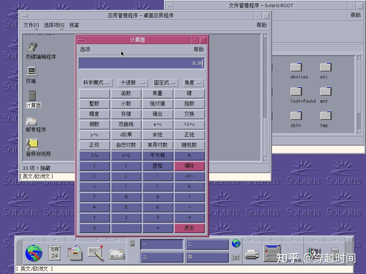This screenshot has height=274, width=366.
Task: 打开文件管理程序中的devices文件夹图标
Action: coord(296,66)
